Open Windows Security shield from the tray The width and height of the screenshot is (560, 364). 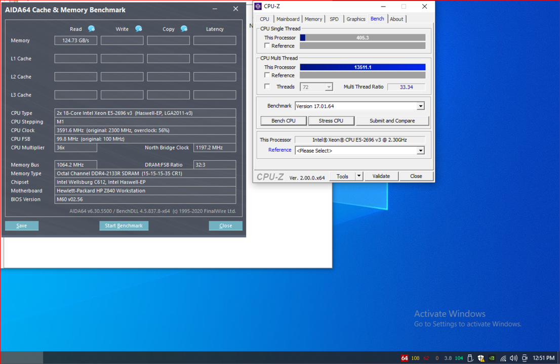(481, 358)
